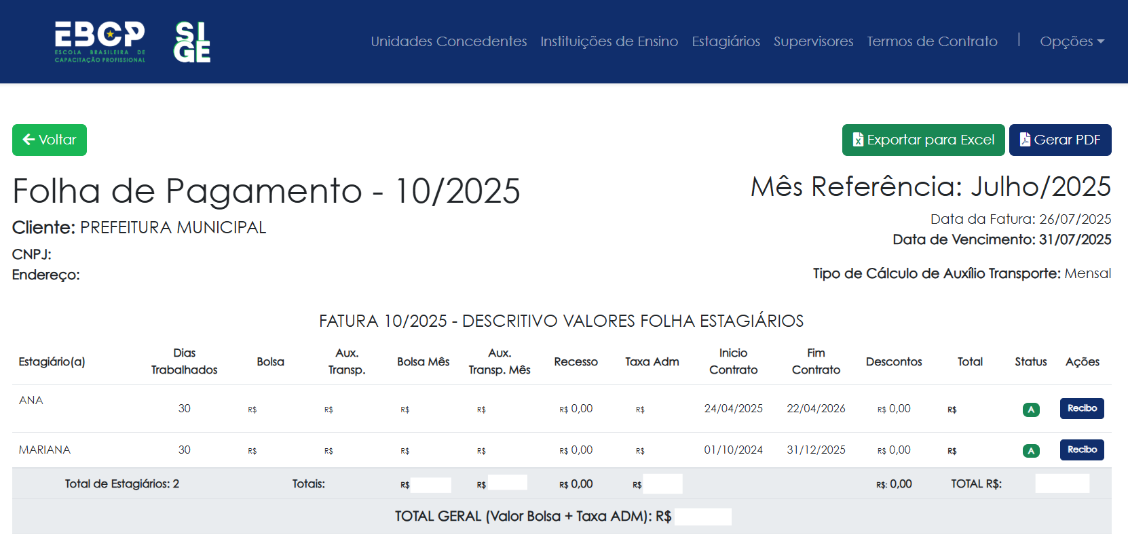
Task: Click Mês Referência: Julho/2025 heading
Action: 930,186
